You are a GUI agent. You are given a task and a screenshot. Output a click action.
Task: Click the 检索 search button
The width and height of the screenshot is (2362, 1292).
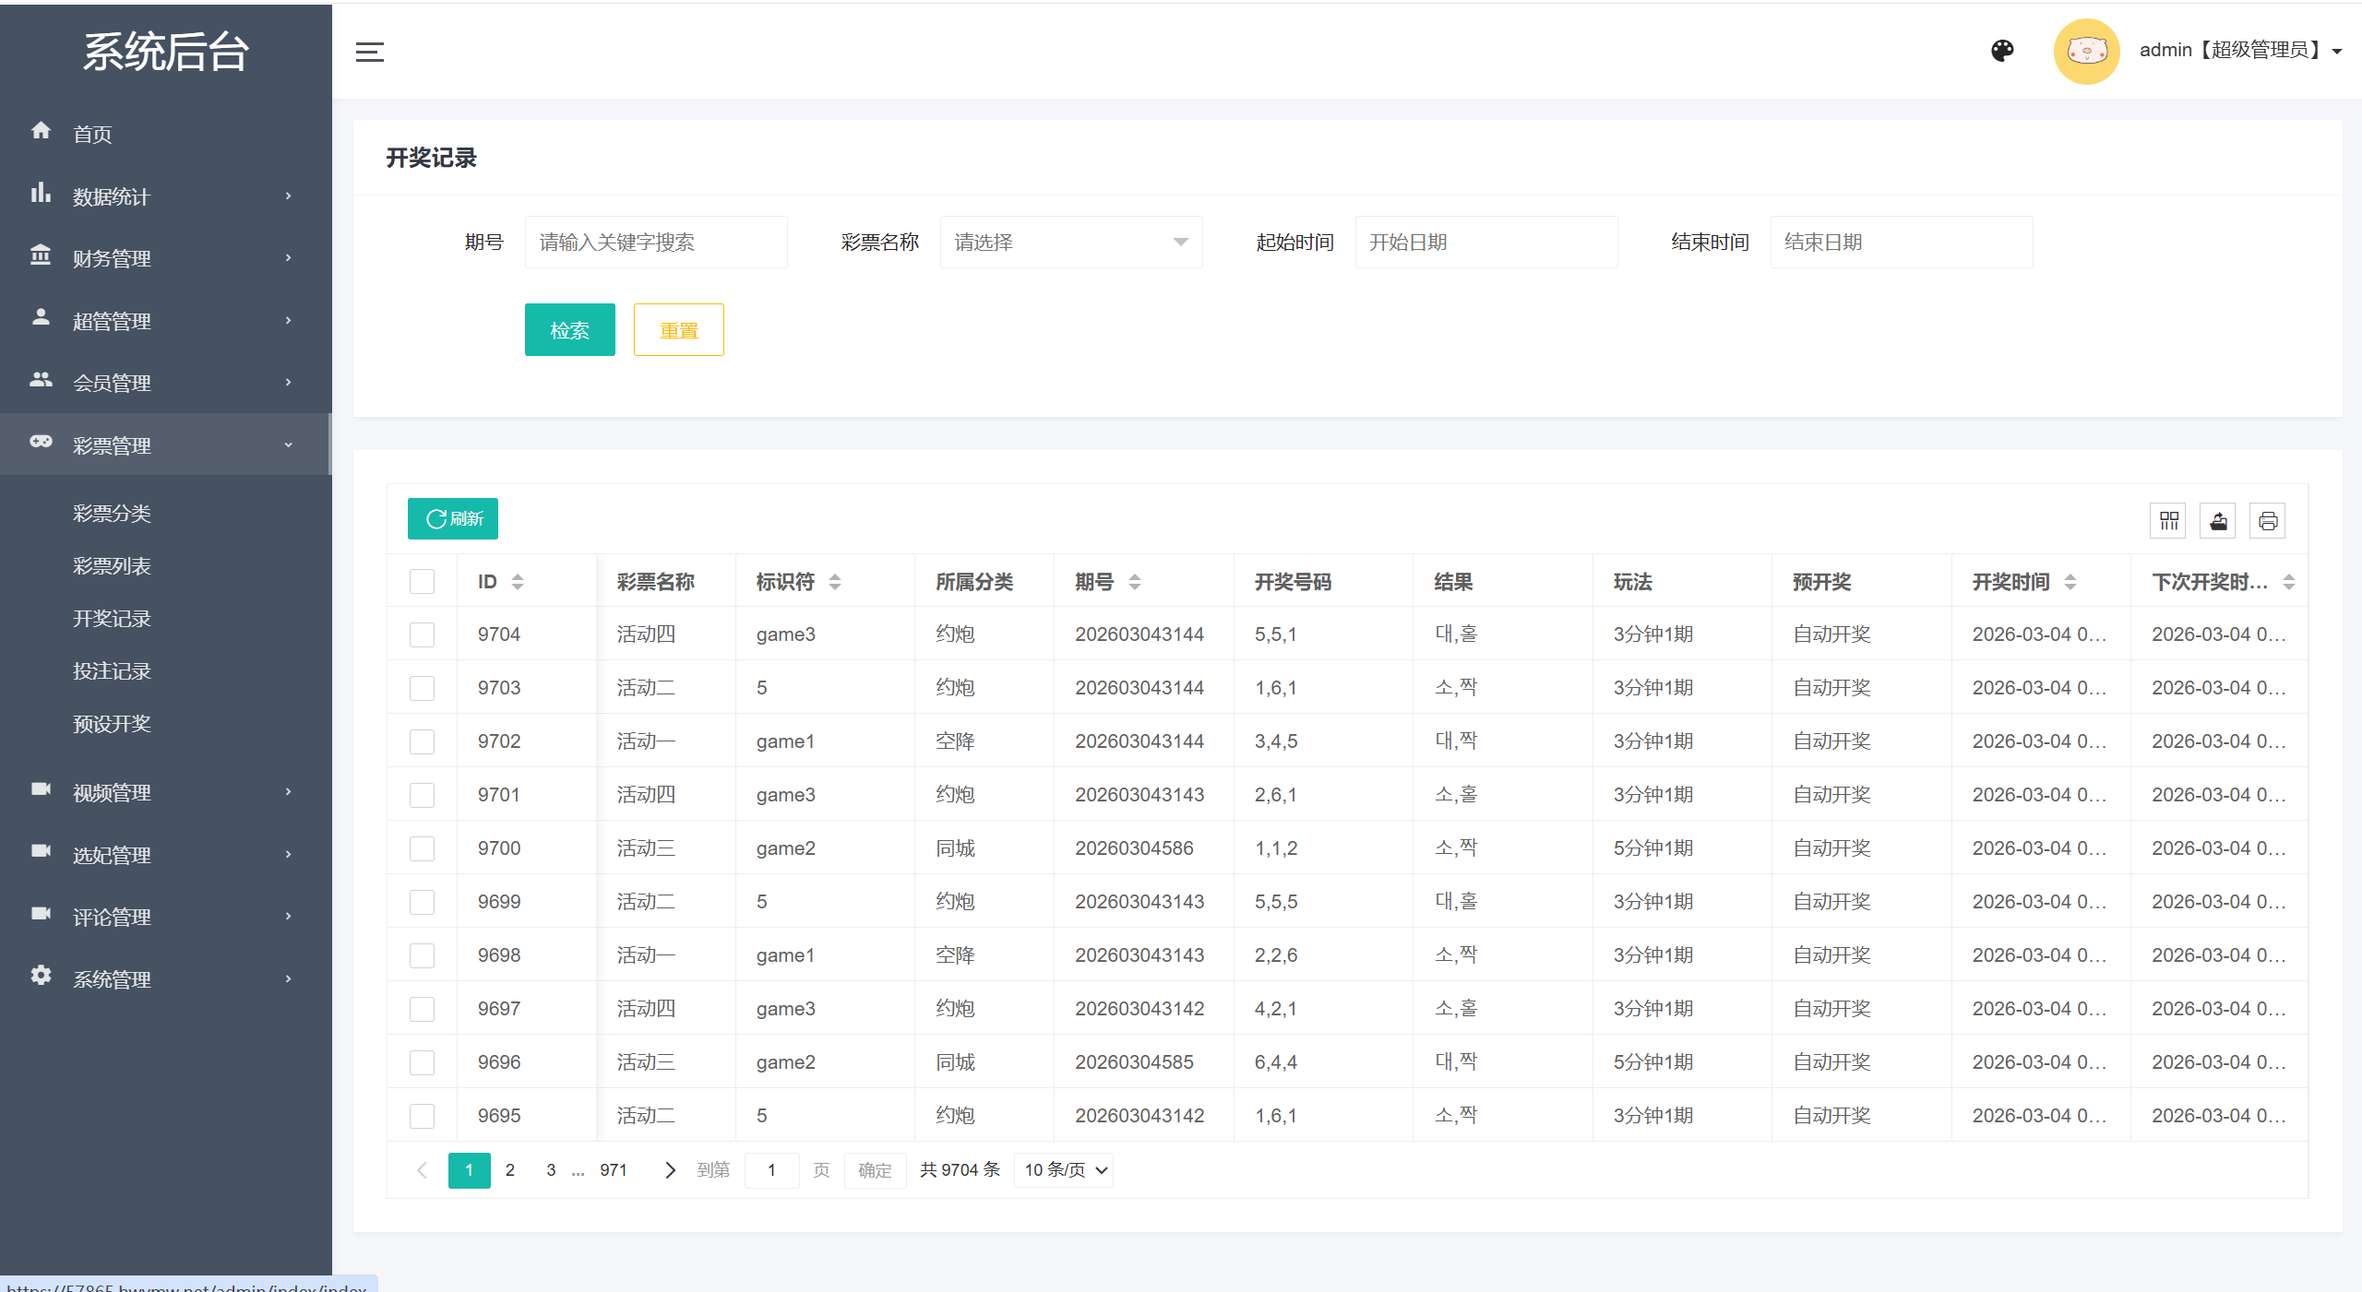click(x=569, y=329)
